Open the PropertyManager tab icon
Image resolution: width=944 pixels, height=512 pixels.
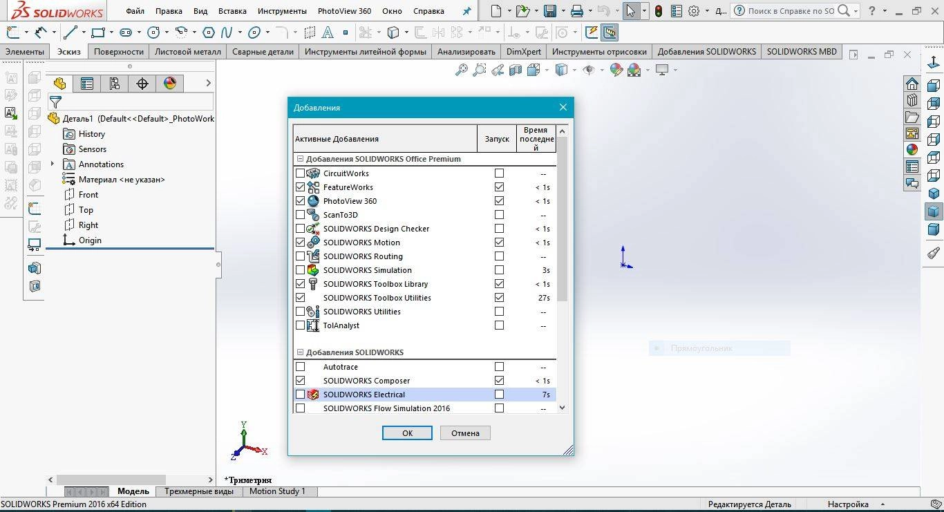(87, 84)
